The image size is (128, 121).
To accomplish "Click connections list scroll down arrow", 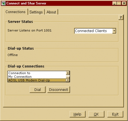I will point(68,80).
